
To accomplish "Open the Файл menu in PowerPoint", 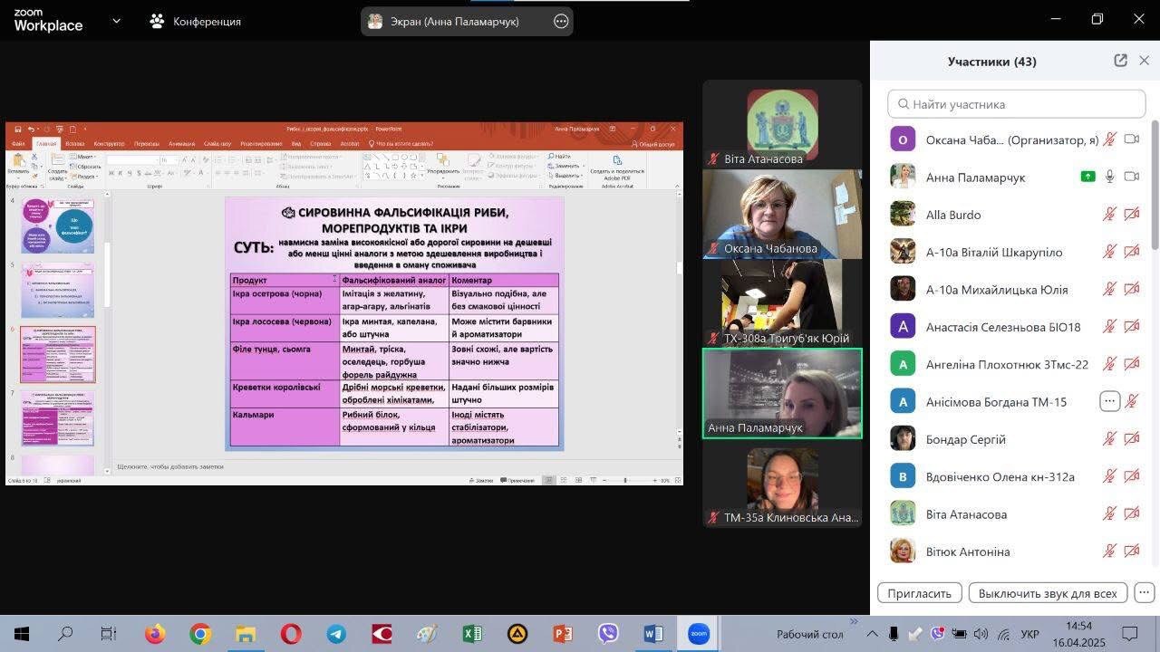I will 18,144.
